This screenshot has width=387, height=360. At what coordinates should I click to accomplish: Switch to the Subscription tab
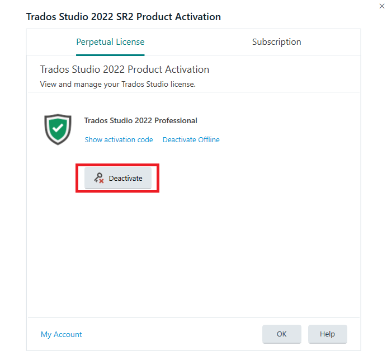(x=276, y=42)
